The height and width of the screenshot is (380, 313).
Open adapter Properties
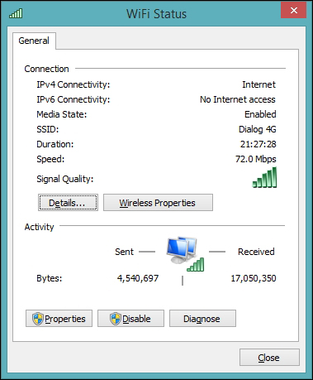pyautogui.click(x=59, y=319)
